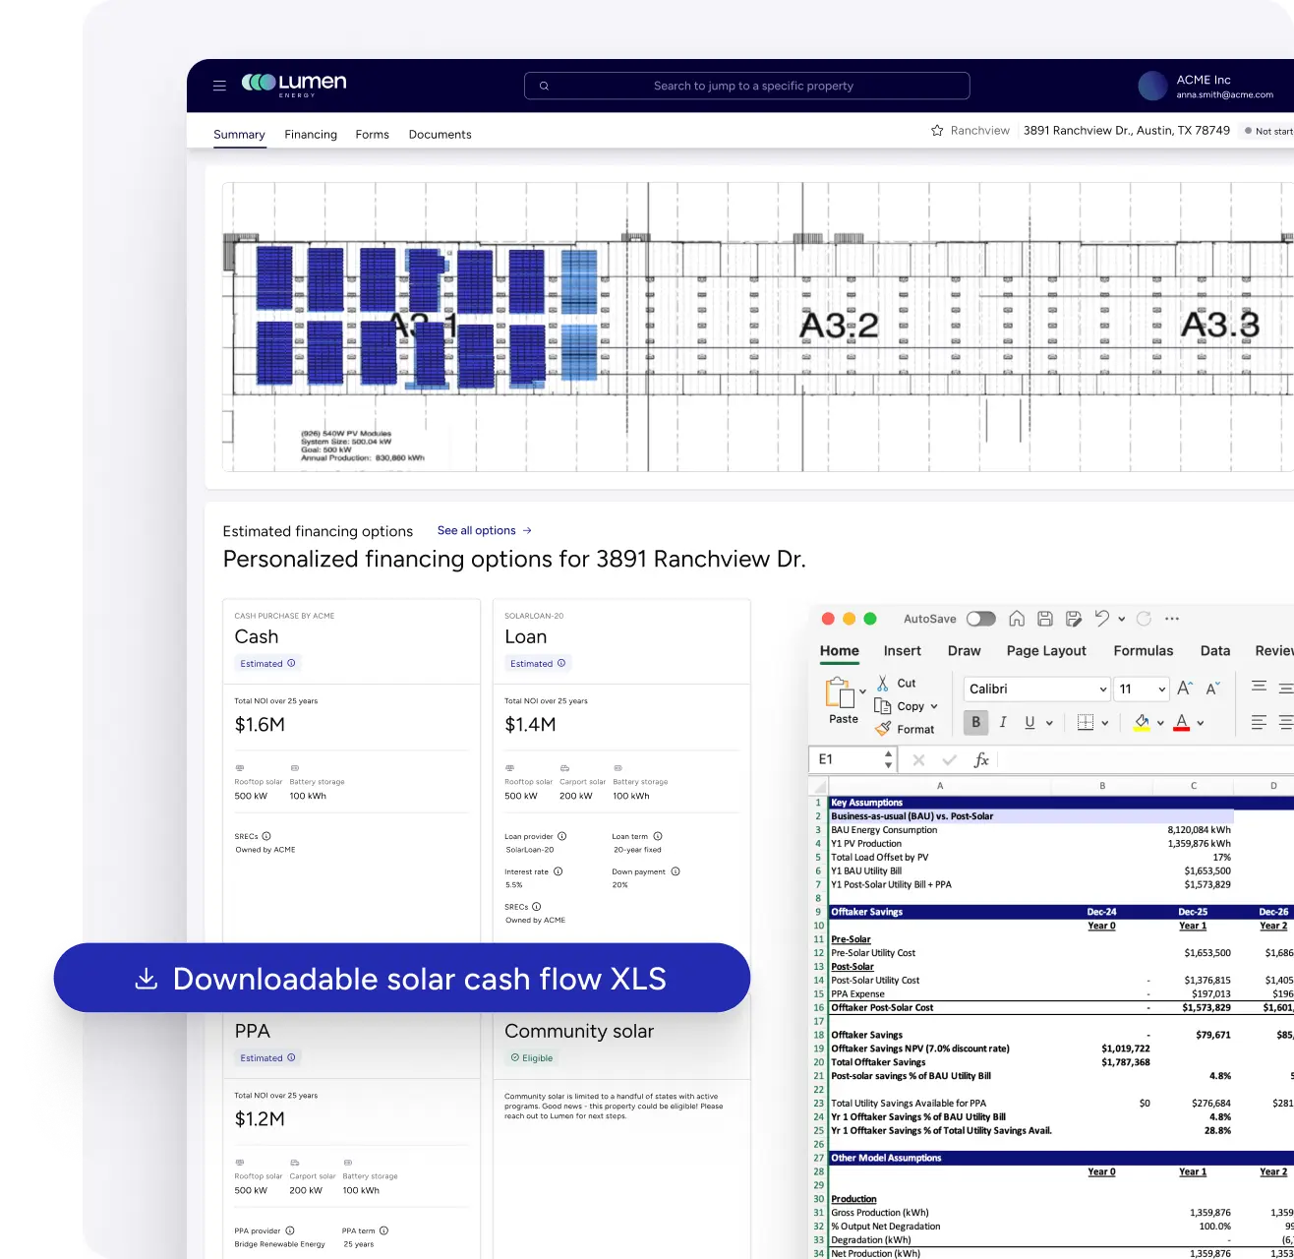The image size is (1294, 1259).
Task: Click the Lumen Energy logo
Action: [x=294, y=85]
